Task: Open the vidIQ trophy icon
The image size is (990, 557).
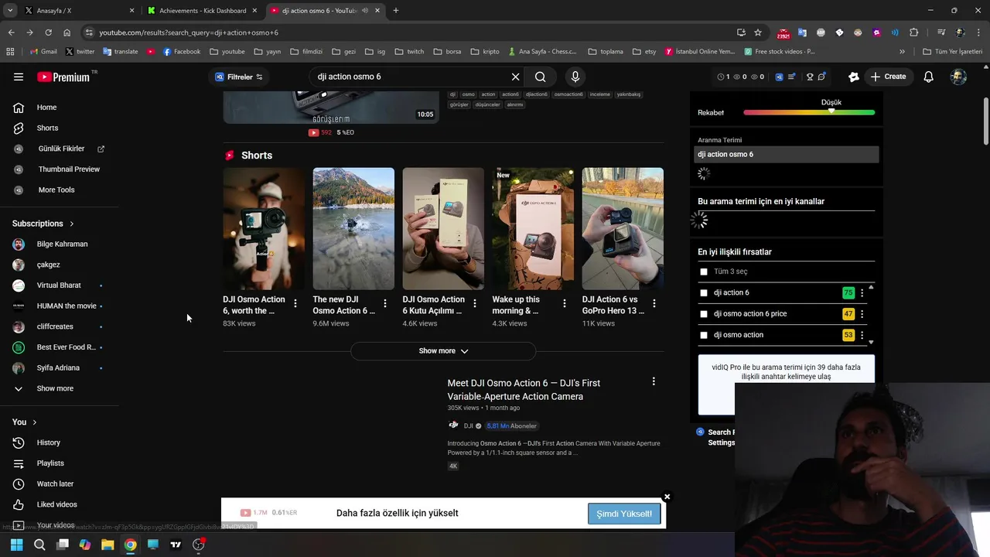Action: pos(810,77)
